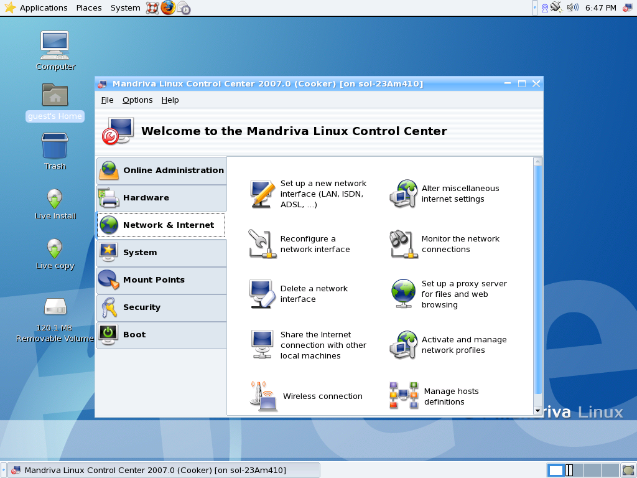Click the volume speaker icon in tray

[x=572, y=7]
